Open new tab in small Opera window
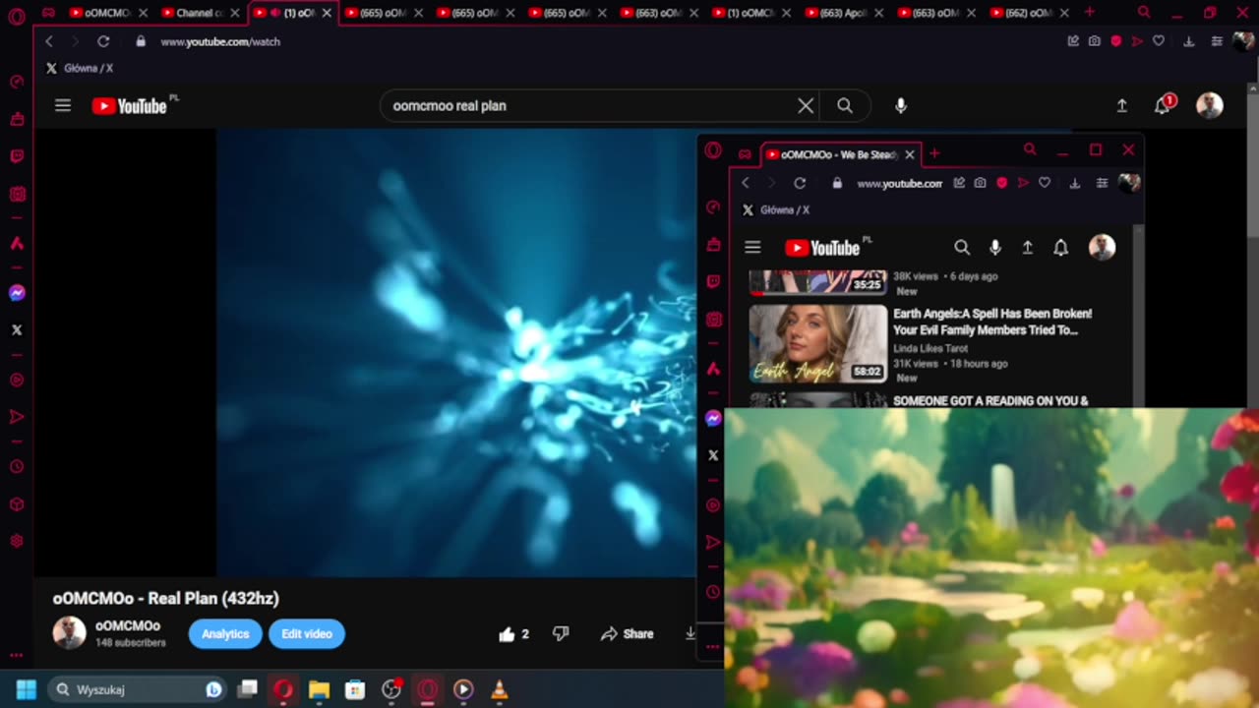Image resolution: width=1259 pixels, height=708 pixels. 934,153
